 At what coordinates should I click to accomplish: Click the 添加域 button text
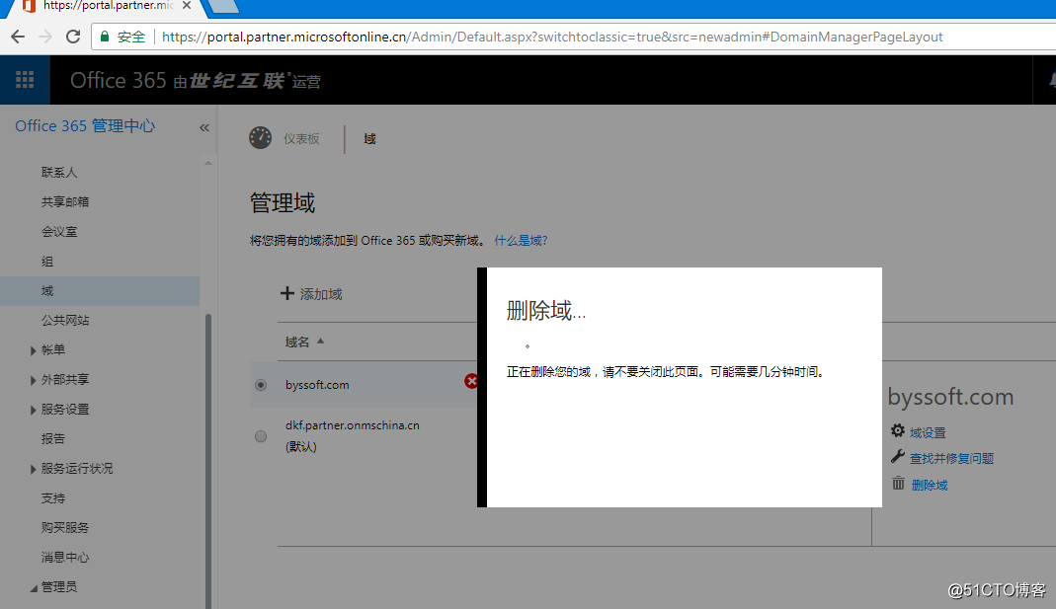pos(321,294)
